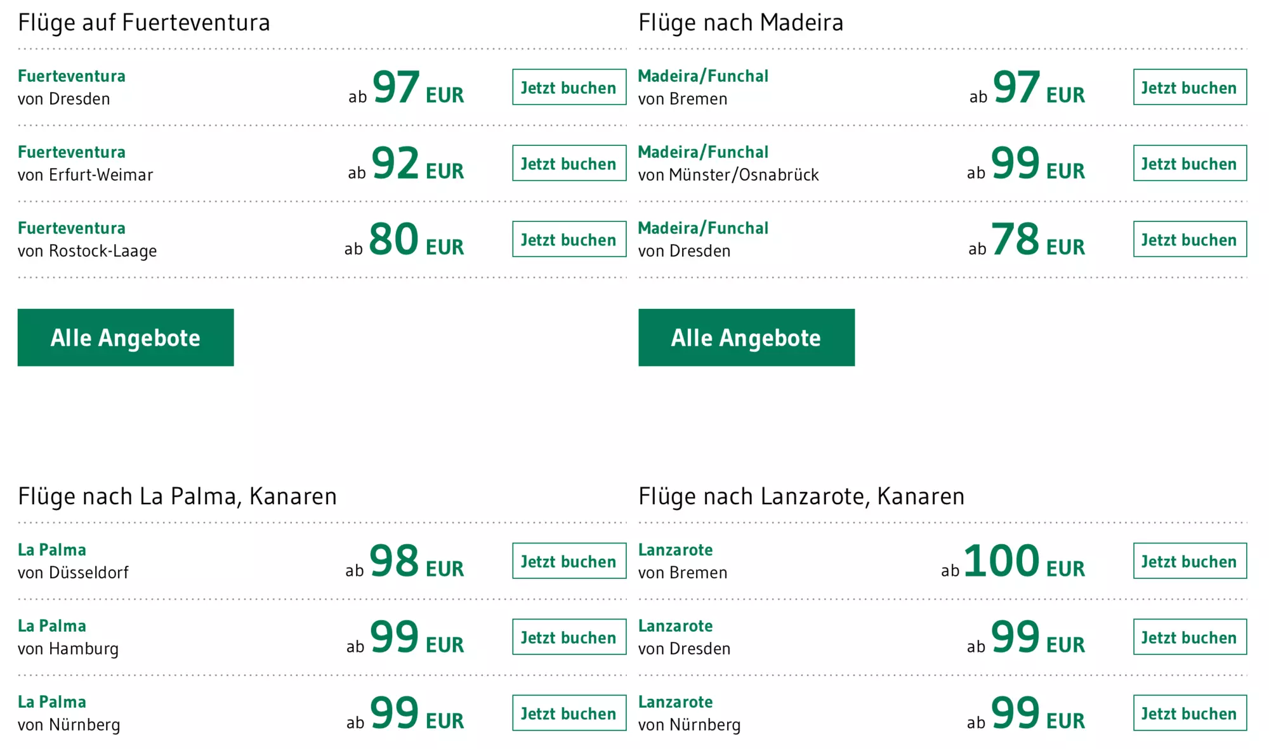Click Jetzt buchen for Münster/Osnabrück flight
The image size is (1269, 749).
tap(1189, 164)
